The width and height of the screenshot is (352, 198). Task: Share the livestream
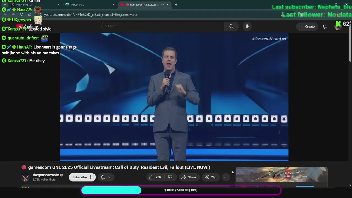pyautogui.click(x=189, y=177)
